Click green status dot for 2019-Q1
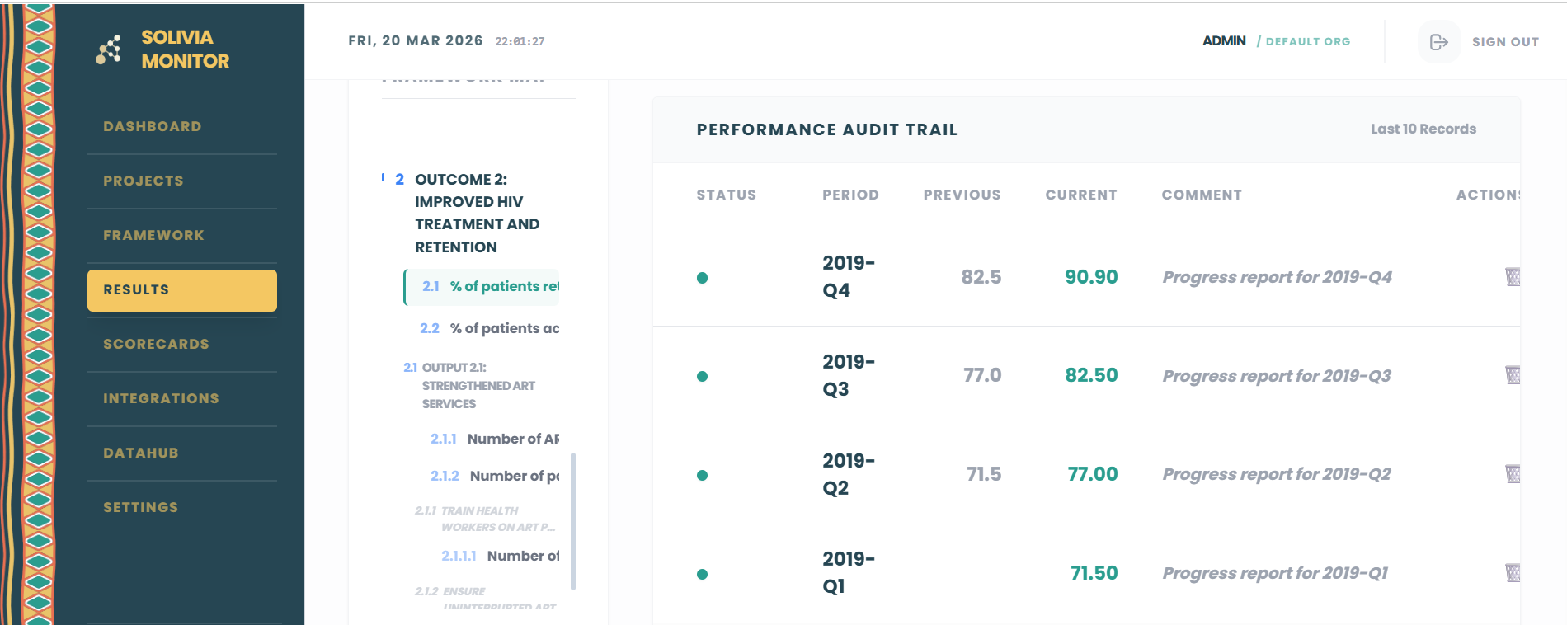This screenshot has width=1567, height=625. pyautogui.click(x=702, y=575)
